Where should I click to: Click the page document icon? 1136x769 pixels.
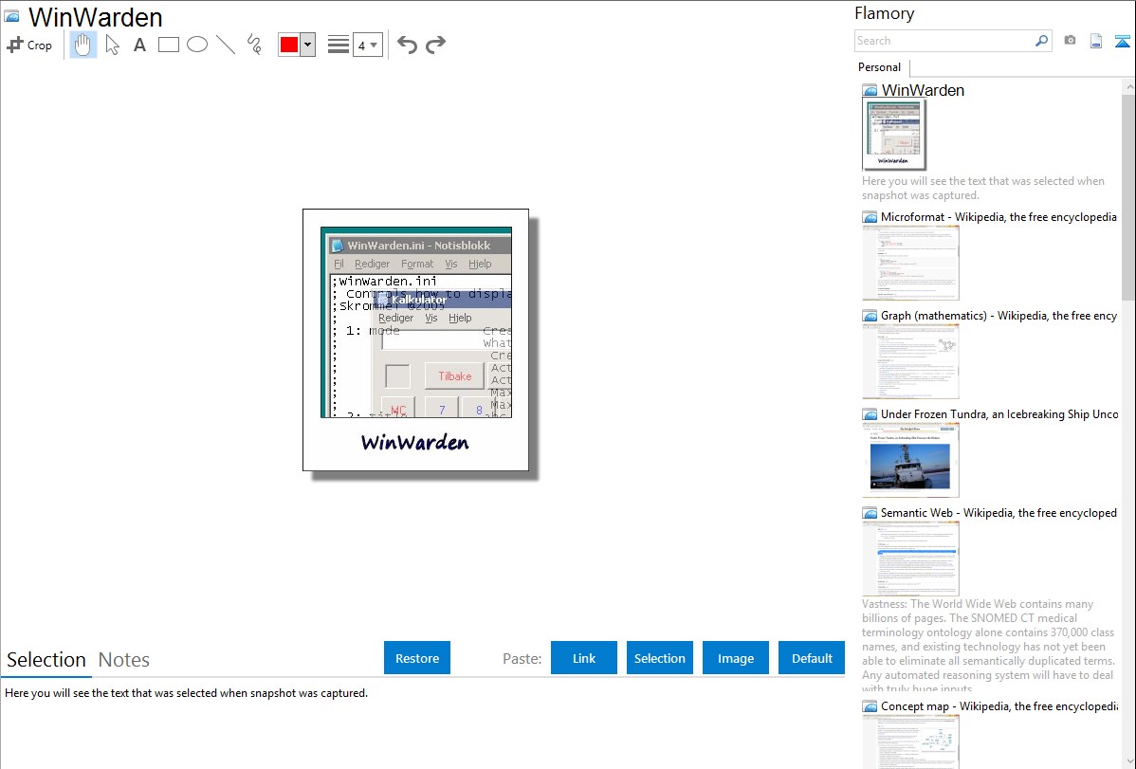[1096, 41]
